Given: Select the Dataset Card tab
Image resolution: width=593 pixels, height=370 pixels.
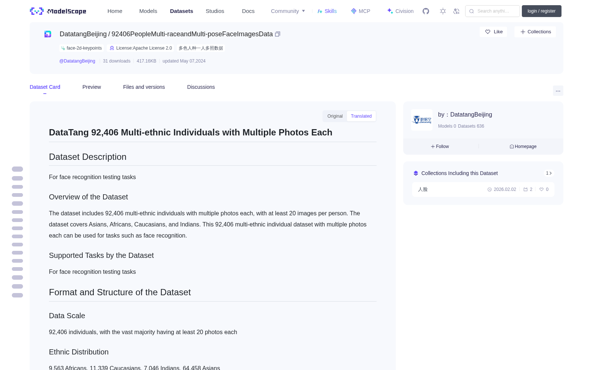Looking at the screenshot, I should pyautogui.click(x=45, y=87).
